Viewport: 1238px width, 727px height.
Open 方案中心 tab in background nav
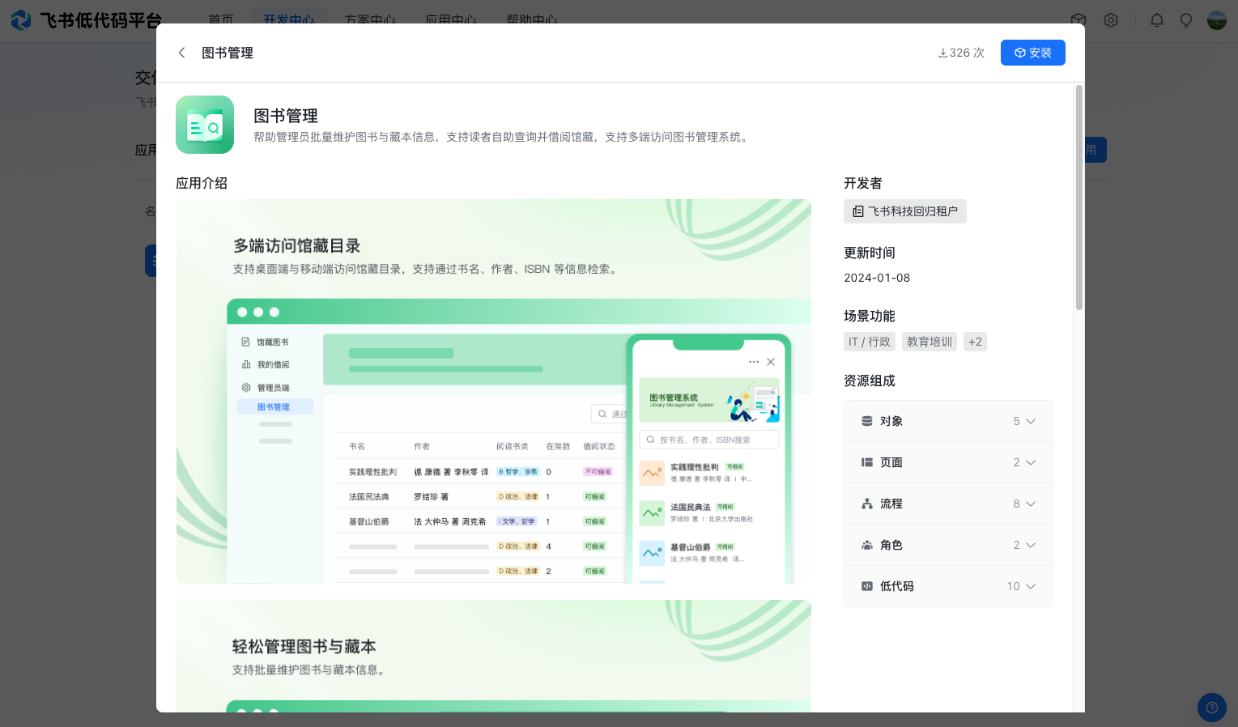coord(370,19)
